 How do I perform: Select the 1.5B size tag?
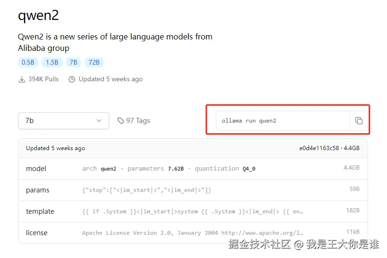52,62
